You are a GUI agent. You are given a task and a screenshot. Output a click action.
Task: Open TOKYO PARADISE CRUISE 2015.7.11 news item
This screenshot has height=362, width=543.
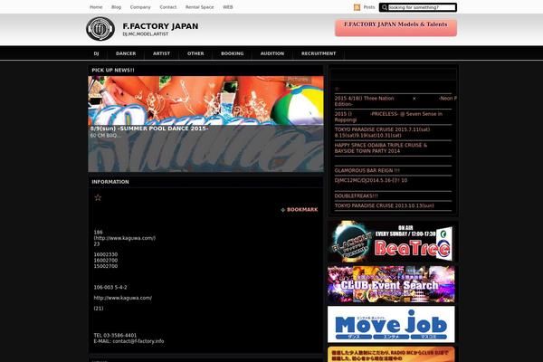(x=382, y=132)
